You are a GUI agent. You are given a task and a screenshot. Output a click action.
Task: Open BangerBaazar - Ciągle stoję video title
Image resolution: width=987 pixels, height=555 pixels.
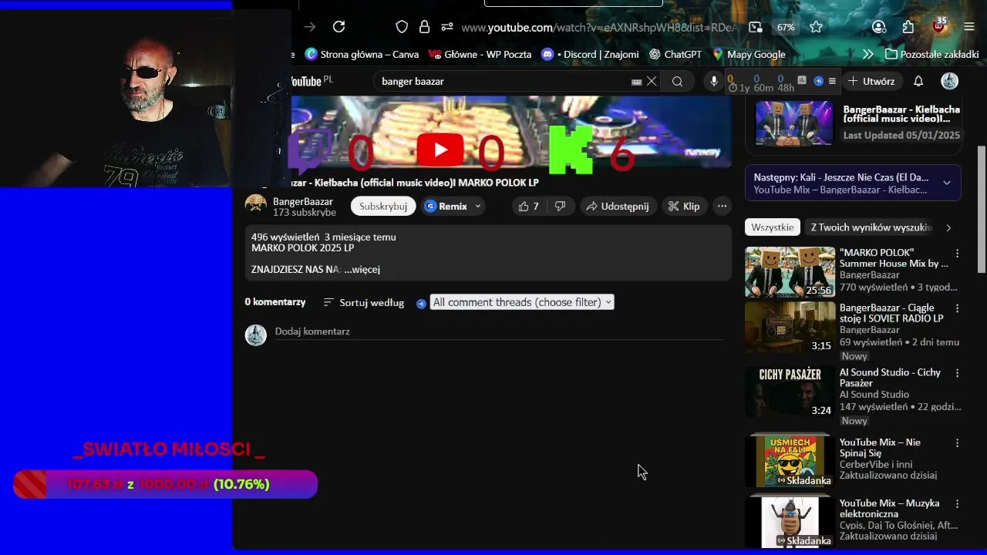(891, 313)
